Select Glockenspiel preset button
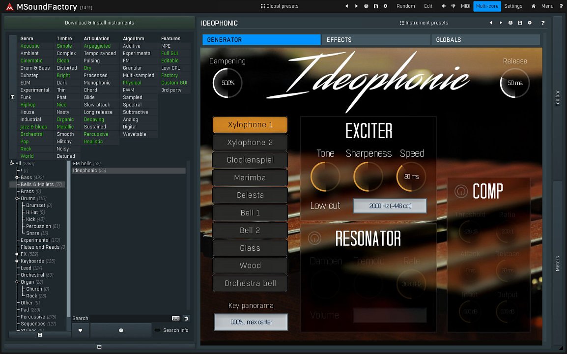This screenshot has height=354, width=567. (250, 160)
